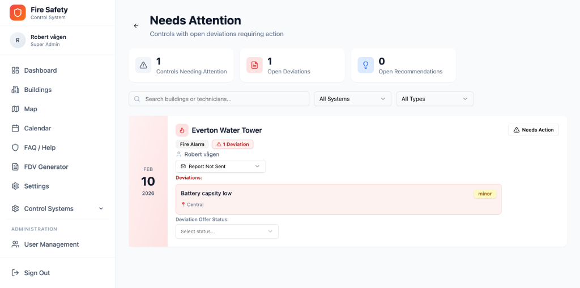
Task: Click the 1 Deviation red badge
Action: coord(233,144)
